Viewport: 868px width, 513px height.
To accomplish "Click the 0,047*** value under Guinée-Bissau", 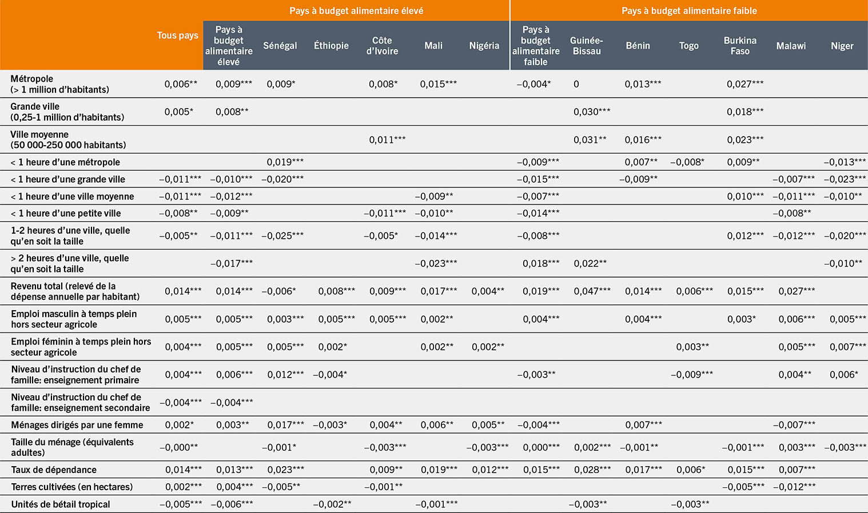I will point(592,291).
